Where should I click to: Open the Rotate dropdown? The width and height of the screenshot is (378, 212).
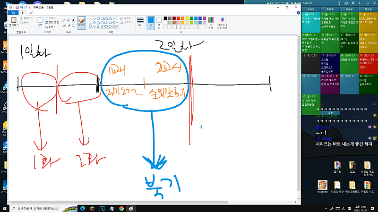click(51, 27)
